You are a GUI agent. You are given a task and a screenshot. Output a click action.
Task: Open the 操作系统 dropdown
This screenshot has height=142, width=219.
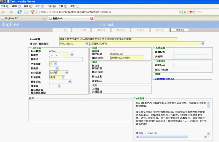pos(60,82)
